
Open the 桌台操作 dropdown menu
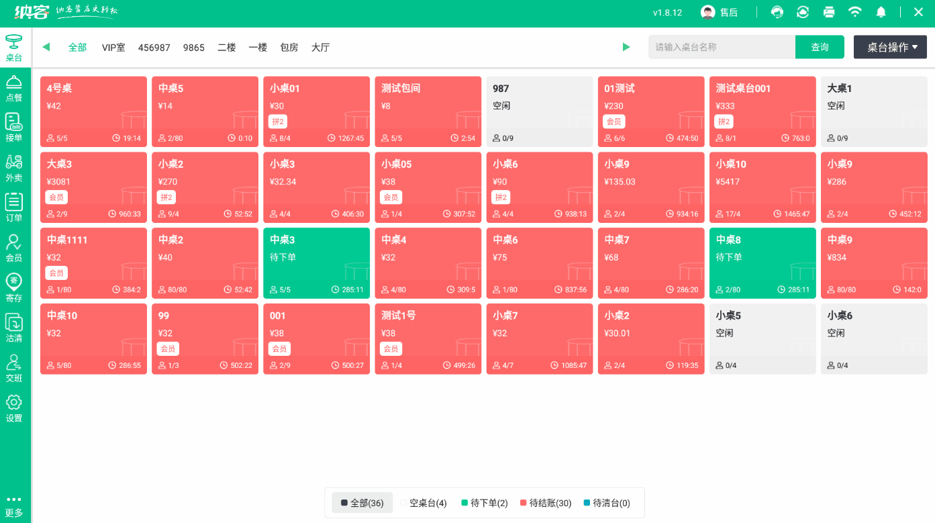tap(890, 47)
